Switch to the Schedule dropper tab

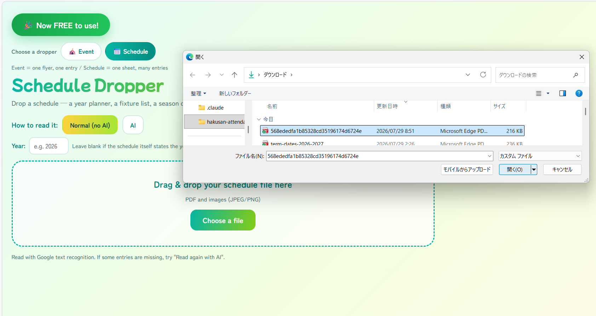(x=130, y=52)
